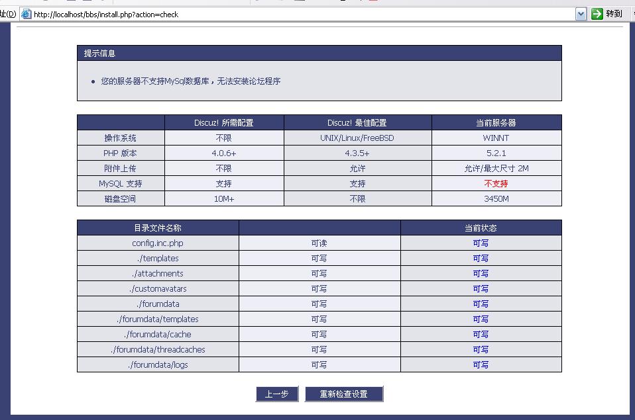Click the 目录文件名称 column header
Viewport: 635px width, 420px height.
[158, 228]
